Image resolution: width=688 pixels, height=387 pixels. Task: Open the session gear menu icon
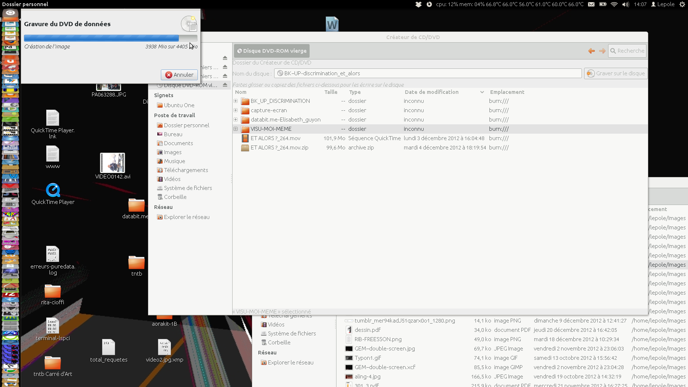(x=682, y=4)
